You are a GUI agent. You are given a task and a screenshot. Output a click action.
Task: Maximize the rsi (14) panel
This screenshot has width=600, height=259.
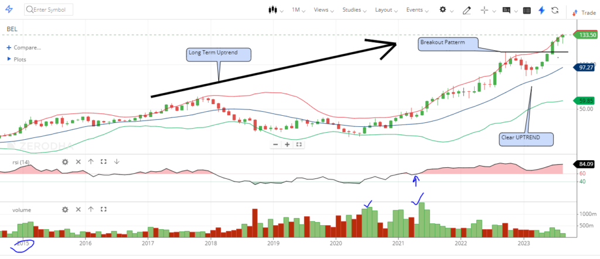click(103, 162)
